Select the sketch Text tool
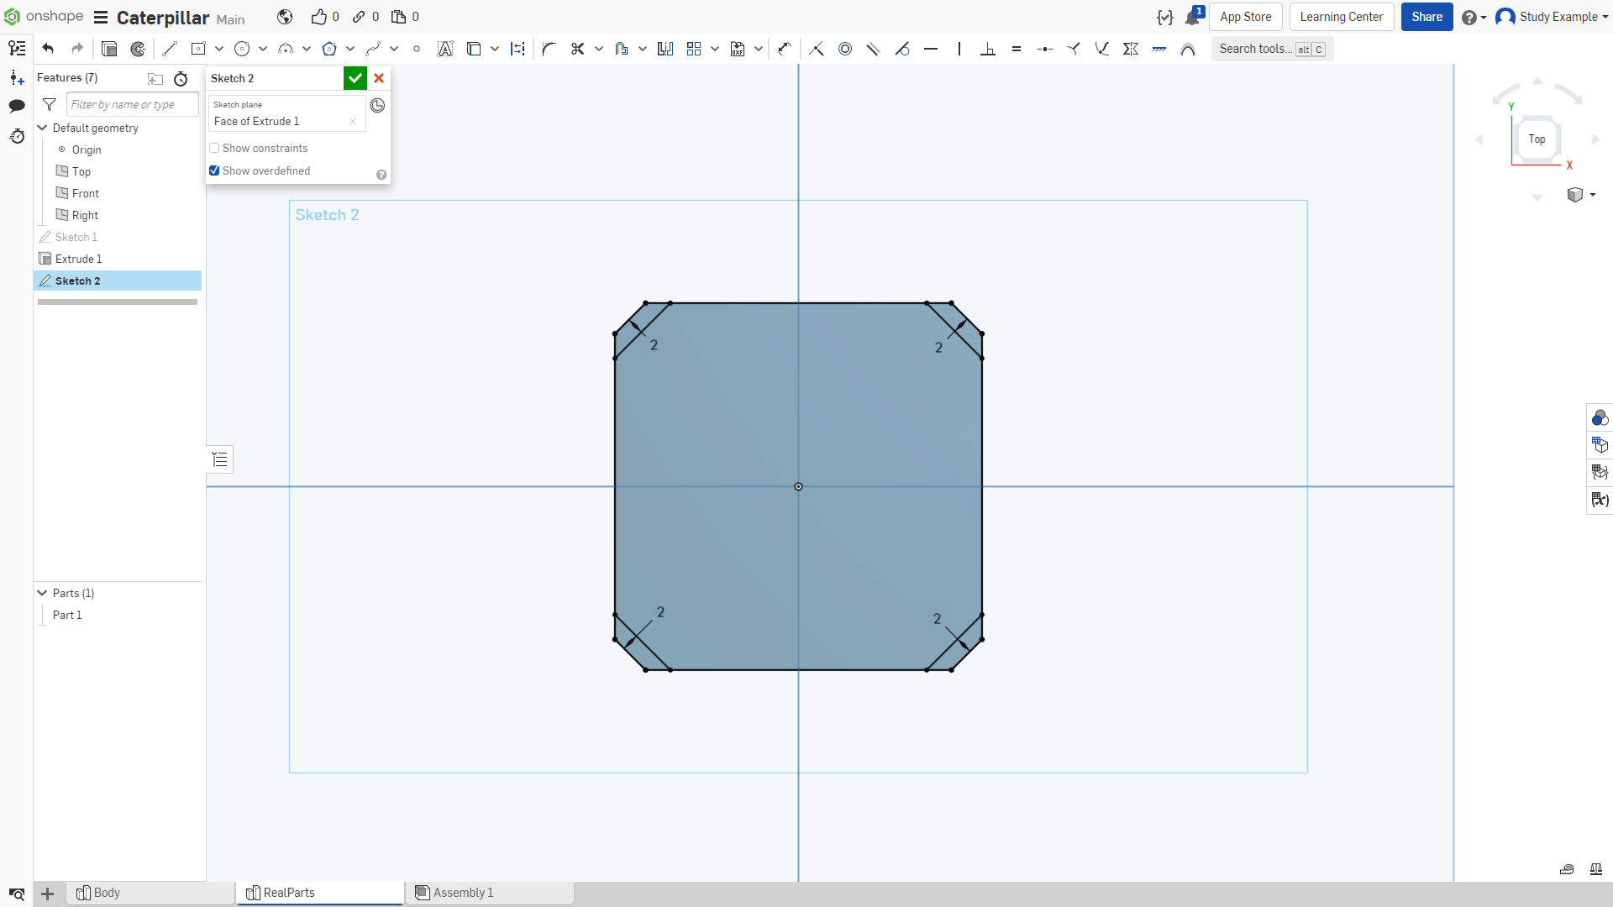The height and width of the screenshot is (907, 1613). (445, 49)
